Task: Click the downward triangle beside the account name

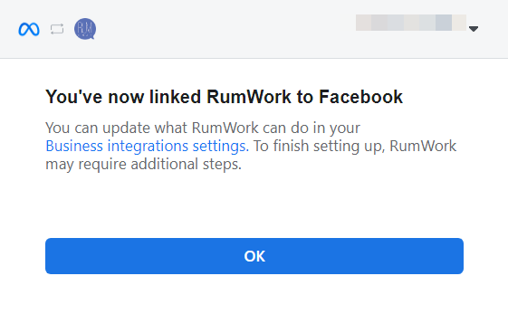Action: tap(474, 29)
